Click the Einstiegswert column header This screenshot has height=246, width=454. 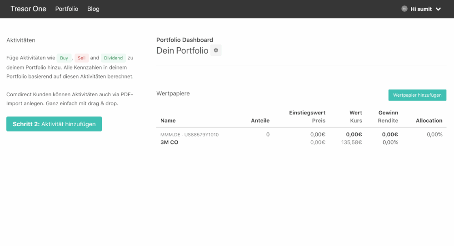307,113
